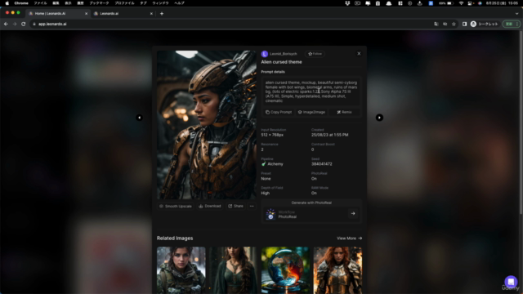
Task: Click browser back button
Action: point(6,24)
